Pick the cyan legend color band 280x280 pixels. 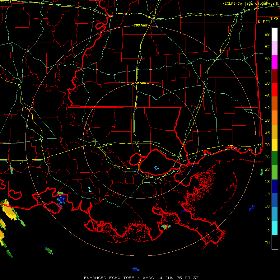point(275,228)
